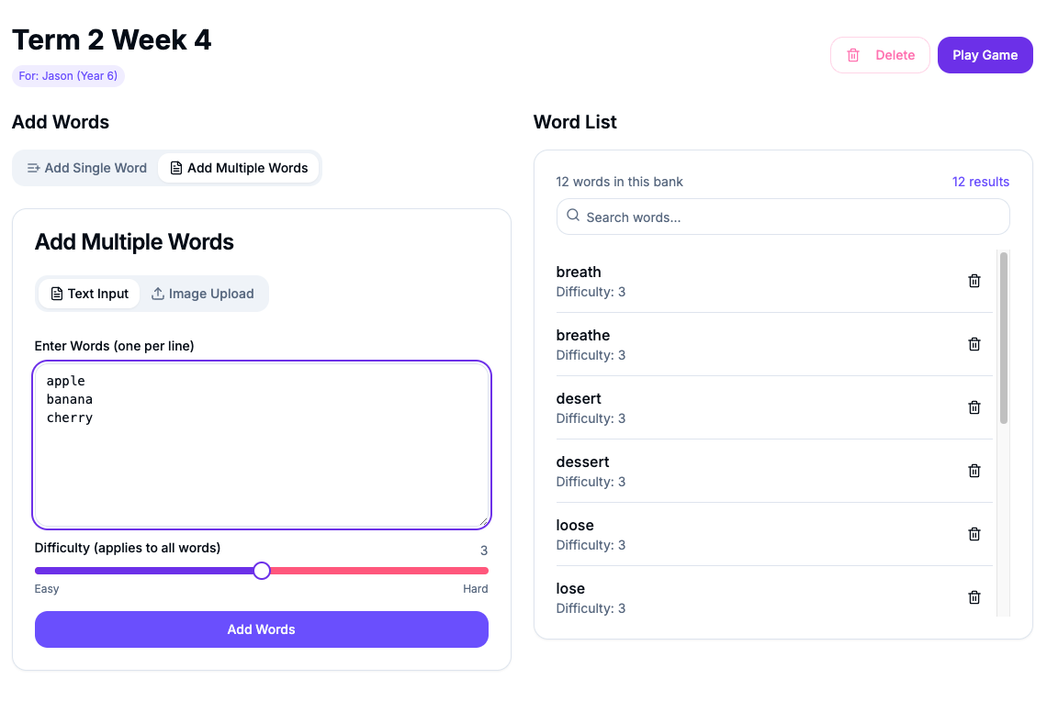Screen dimensions: 1047x701
Task: Click 'Term 2 Week 4' title
Action: tap(111, 40)
